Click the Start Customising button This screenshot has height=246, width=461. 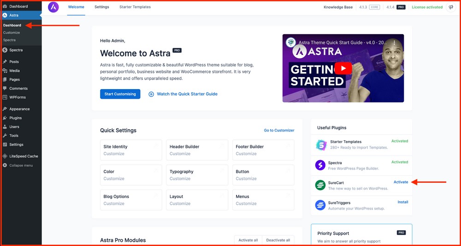[120, 94]
